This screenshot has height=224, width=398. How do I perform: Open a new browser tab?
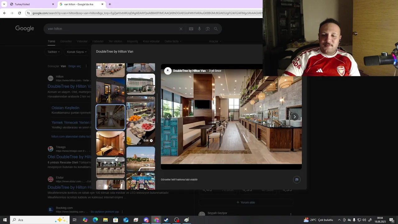[110, 4]
